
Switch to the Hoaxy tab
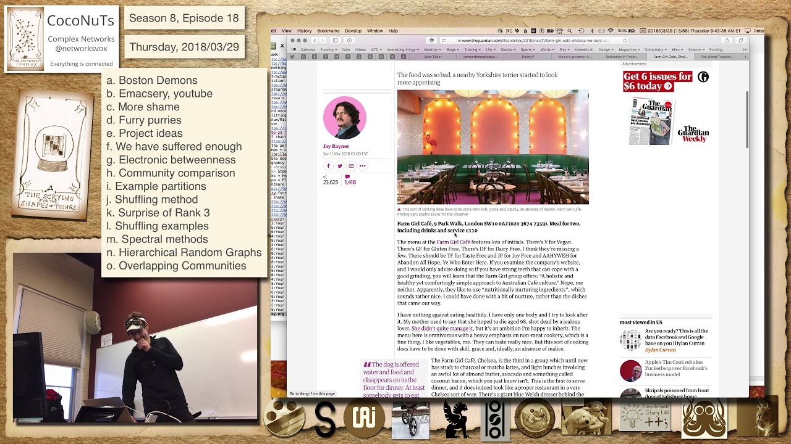[x=528, y=57]
